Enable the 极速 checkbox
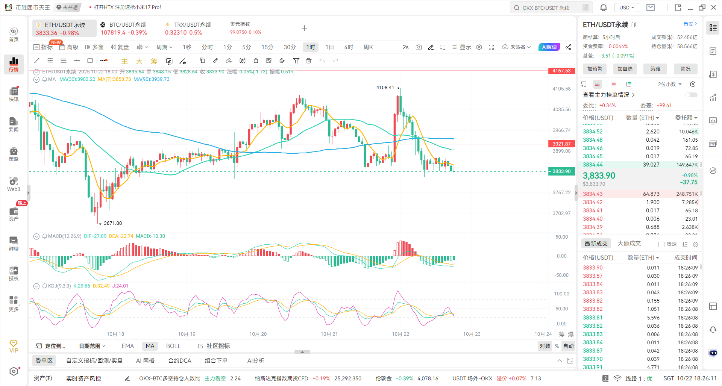The height and width of the screenshot is (386, 722). [x=661, y=244]
